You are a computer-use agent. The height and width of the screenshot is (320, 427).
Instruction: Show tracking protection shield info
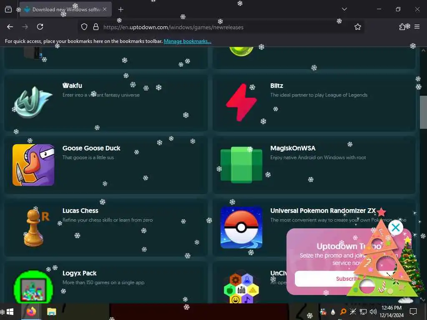(84, 27)
